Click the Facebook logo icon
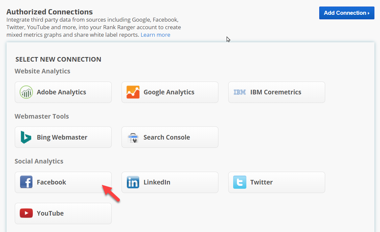 tap(26, 182)
